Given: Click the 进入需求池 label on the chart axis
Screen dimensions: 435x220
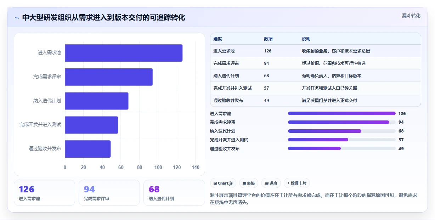Looking at the screenshot, I should [x=50, y=53].
